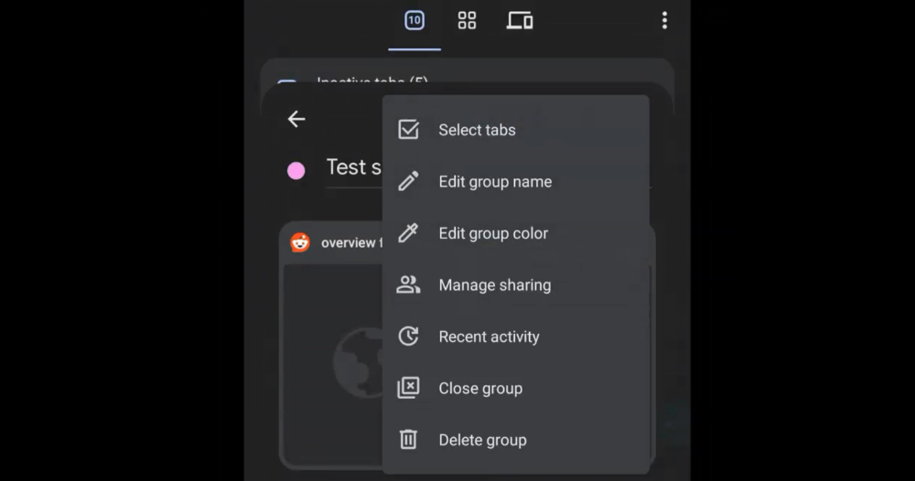Choose Edit group color
Screen dimensions: 915x481
(516, 233)
